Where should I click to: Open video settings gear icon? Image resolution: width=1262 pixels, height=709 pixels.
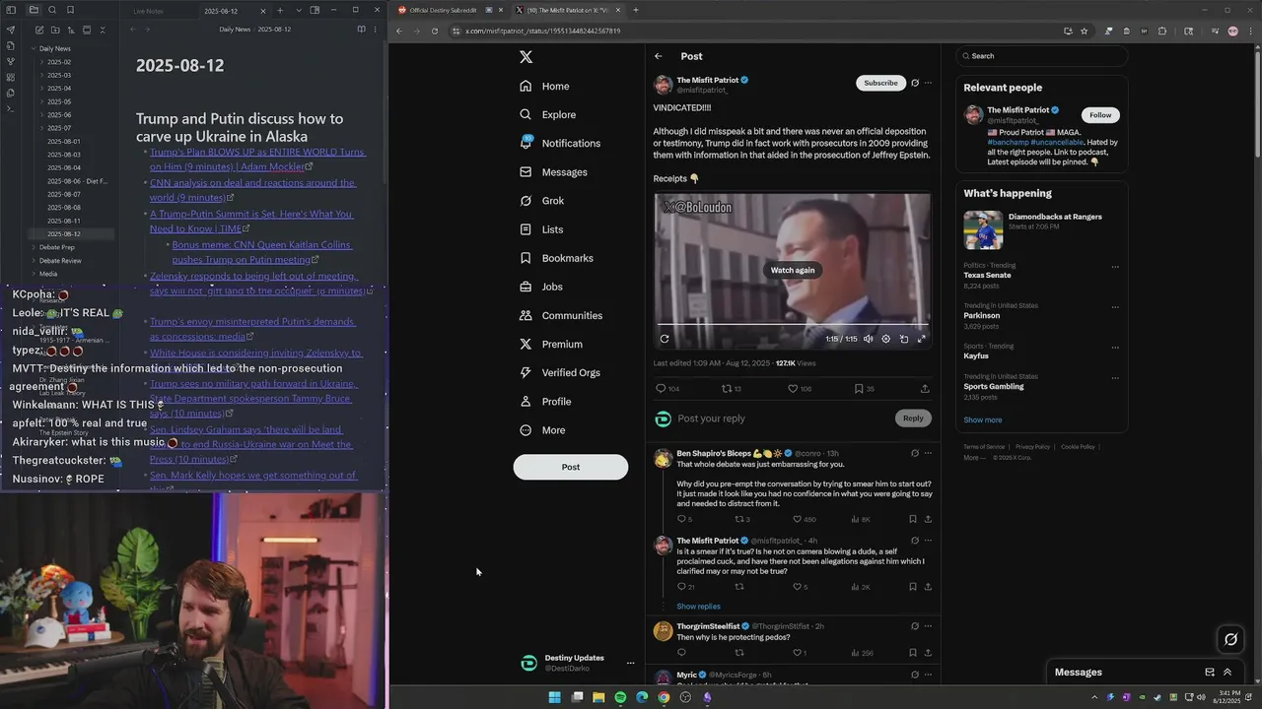[886, 339]
